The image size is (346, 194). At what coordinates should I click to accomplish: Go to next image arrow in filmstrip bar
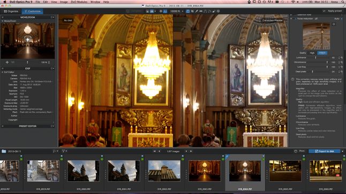tap(186, 151)
